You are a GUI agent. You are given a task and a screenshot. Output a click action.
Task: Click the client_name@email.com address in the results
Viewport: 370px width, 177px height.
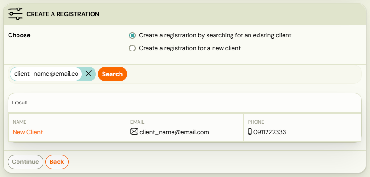[x=174, y=132]
